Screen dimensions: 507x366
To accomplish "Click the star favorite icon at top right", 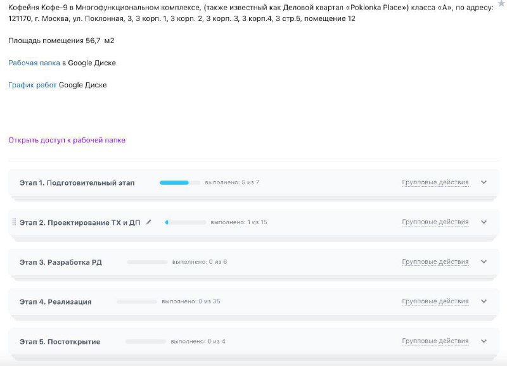I will pos(502,4).
